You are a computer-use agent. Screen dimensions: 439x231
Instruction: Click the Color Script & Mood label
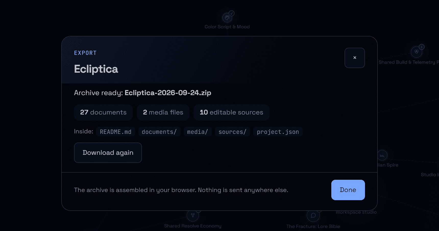(x=227, y=27)
